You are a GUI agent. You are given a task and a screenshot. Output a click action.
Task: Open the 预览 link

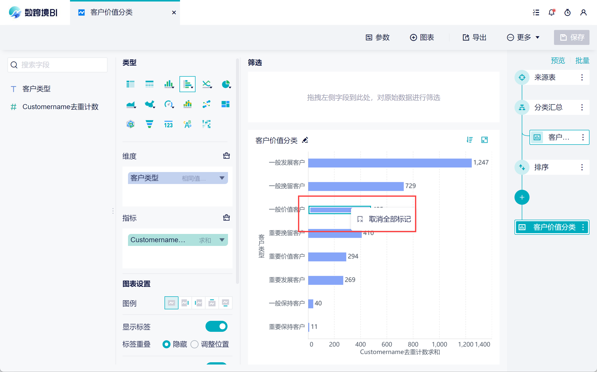[x=558, y=60]
